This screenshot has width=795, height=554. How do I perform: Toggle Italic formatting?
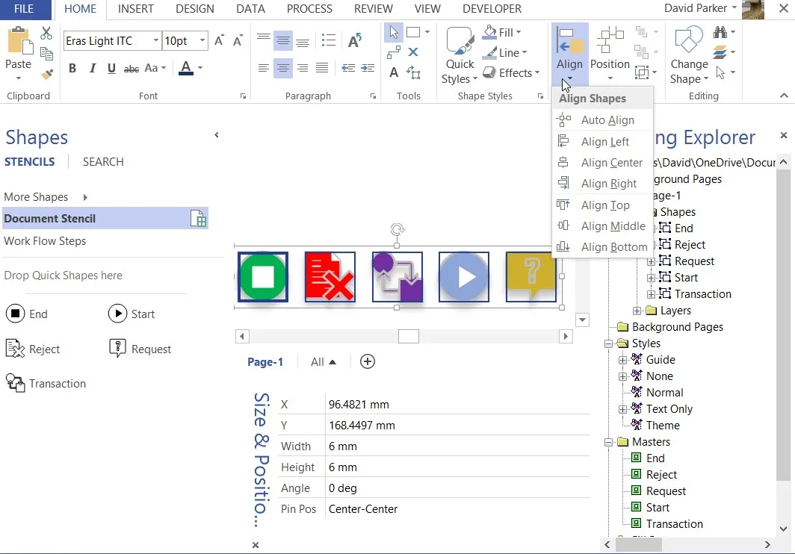point(93,68)
